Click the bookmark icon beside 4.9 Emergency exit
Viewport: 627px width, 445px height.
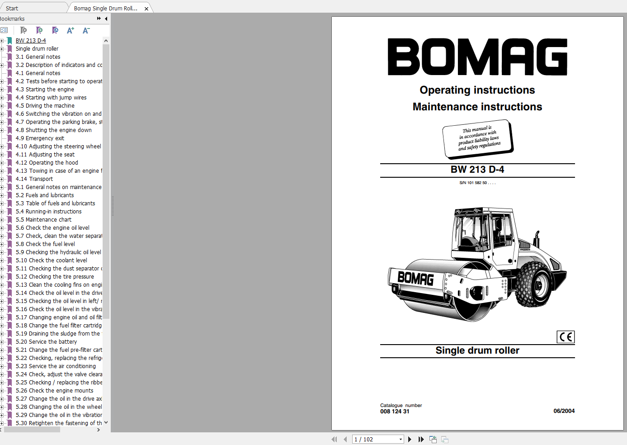[x=9, y=138]
